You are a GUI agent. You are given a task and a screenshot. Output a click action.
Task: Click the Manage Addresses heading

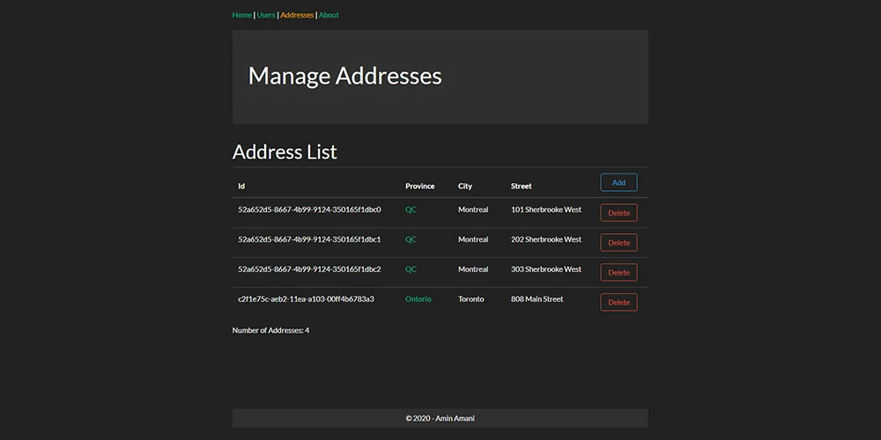(x=345, y=76)
